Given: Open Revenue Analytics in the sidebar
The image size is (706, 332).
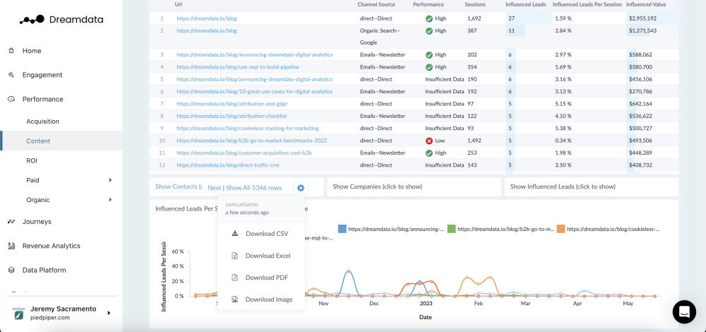Looking at the screenshot, I should 52,246.
